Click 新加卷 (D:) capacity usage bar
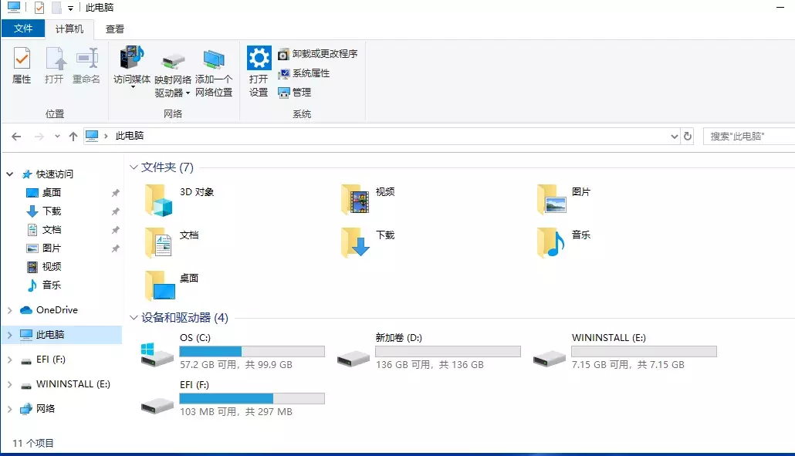 coord(448,352)
